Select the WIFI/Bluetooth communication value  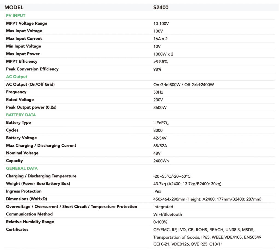tap(168, 214)
